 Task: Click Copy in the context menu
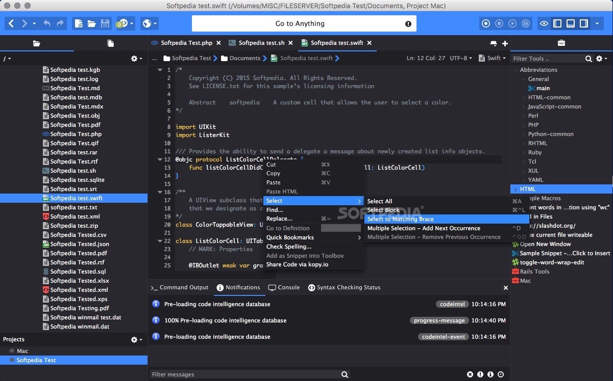[274, 174]
